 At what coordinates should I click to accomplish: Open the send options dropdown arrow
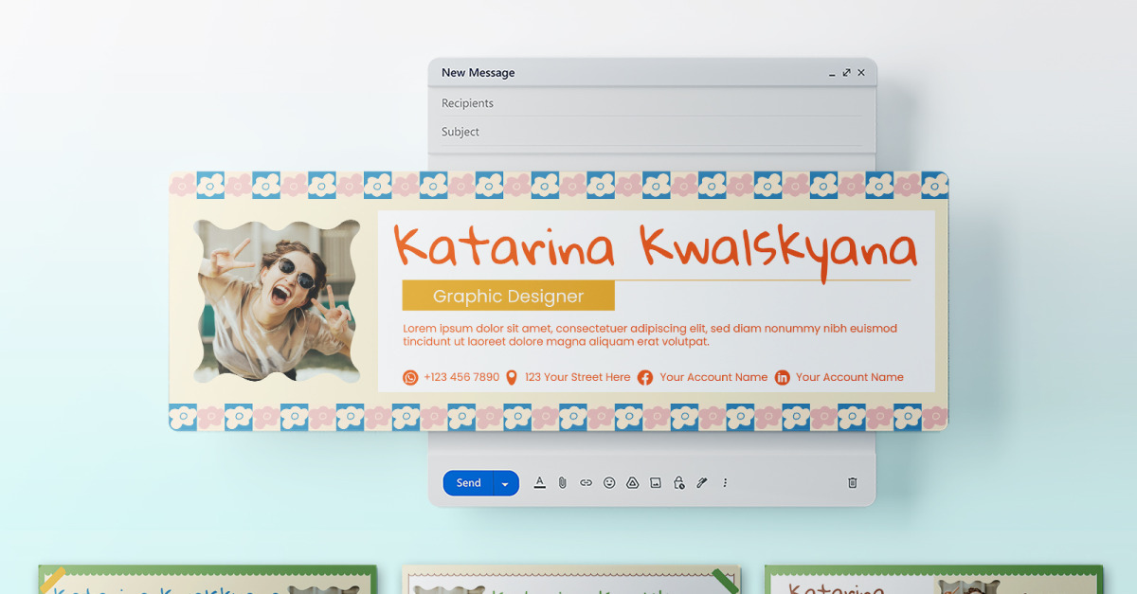click(x=505, y=484)
